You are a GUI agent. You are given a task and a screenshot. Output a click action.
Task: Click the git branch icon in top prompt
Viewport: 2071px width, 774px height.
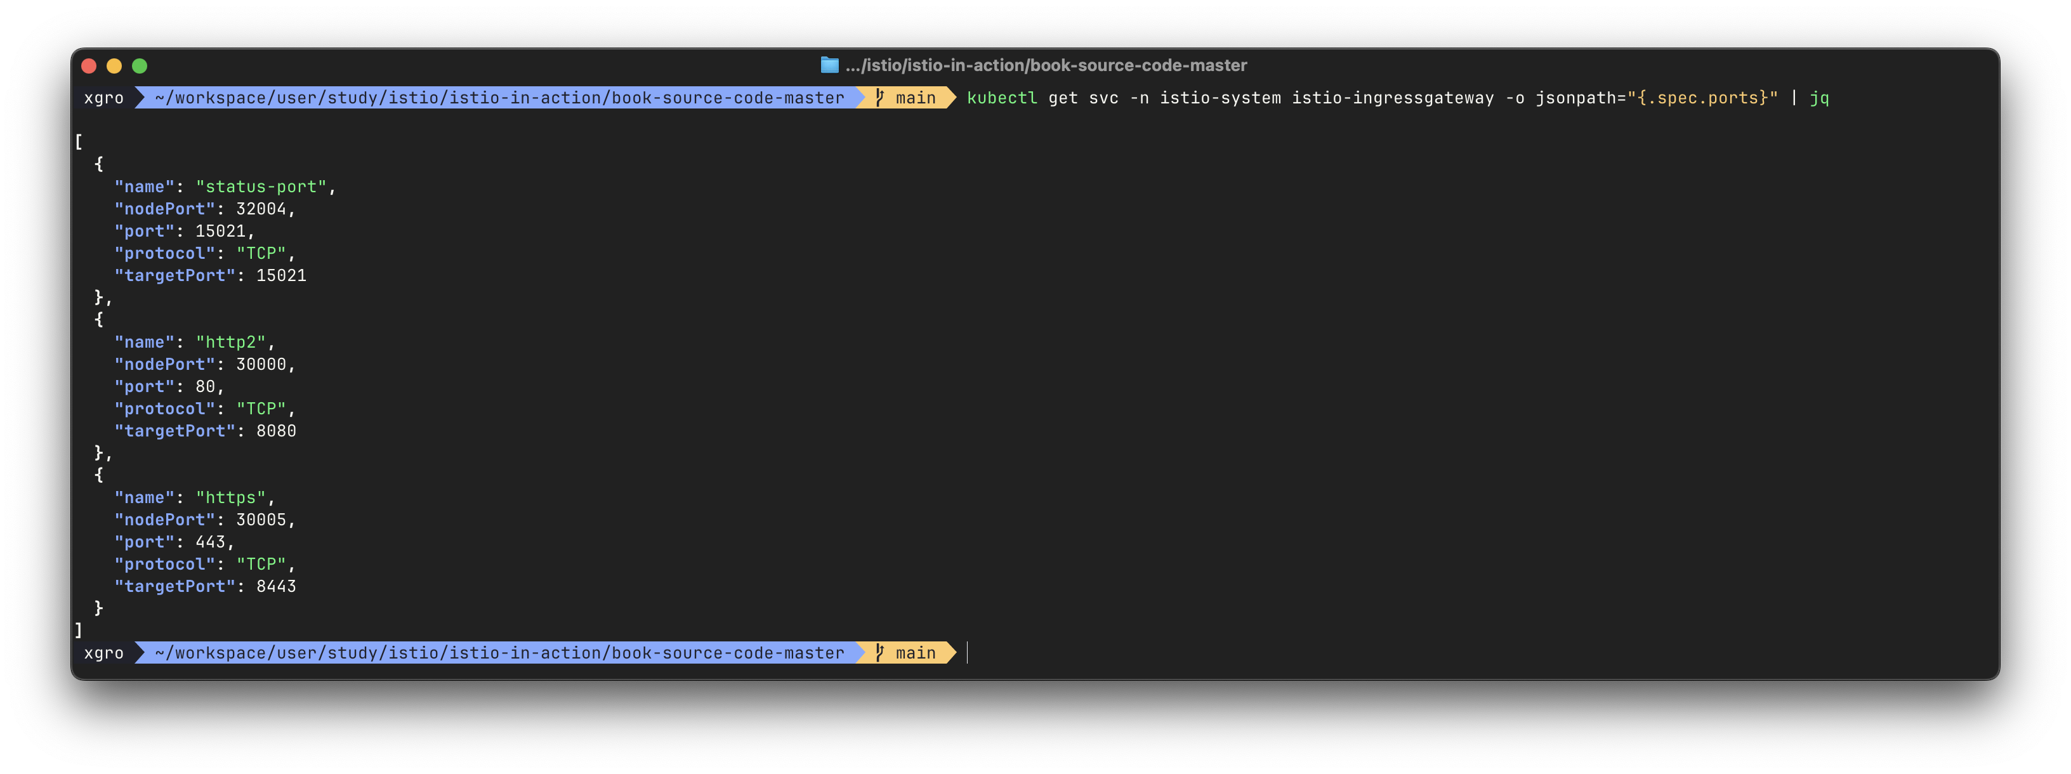(x=879, y=97)
